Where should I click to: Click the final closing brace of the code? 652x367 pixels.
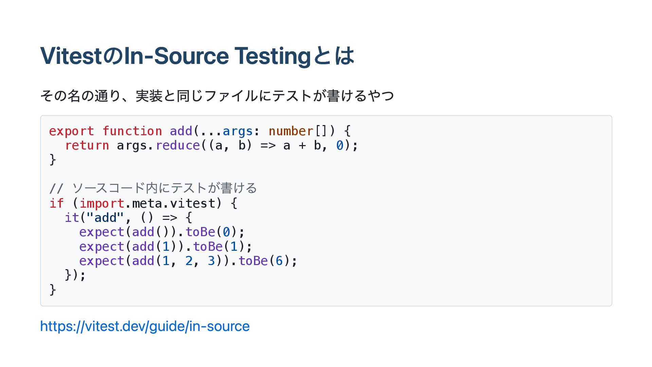click(x=53, y=290)
